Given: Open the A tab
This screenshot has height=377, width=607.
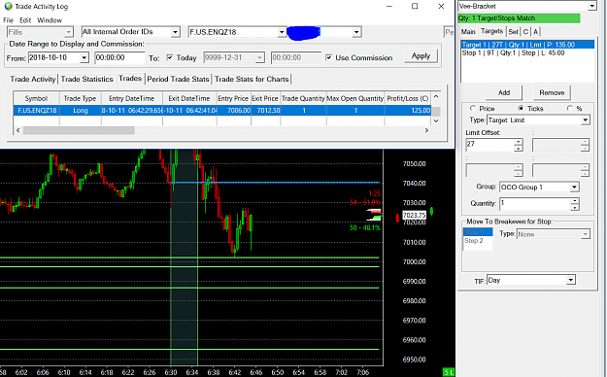Looking at the screenshot, I should [x=536, y=32].
